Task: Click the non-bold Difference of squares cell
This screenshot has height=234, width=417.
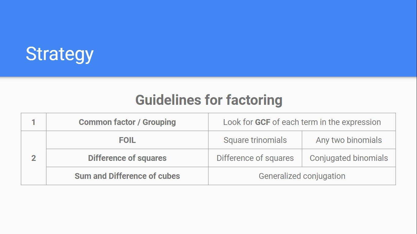Action: point(255,158)
